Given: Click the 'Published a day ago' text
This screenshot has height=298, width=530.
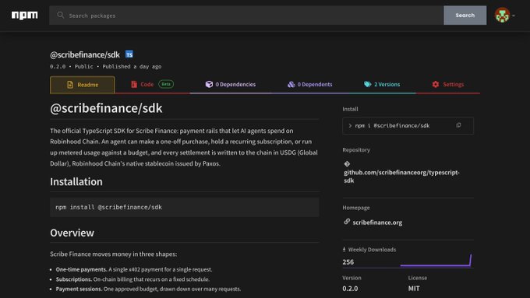Looking at the screenshot, I should coord(132,66).
